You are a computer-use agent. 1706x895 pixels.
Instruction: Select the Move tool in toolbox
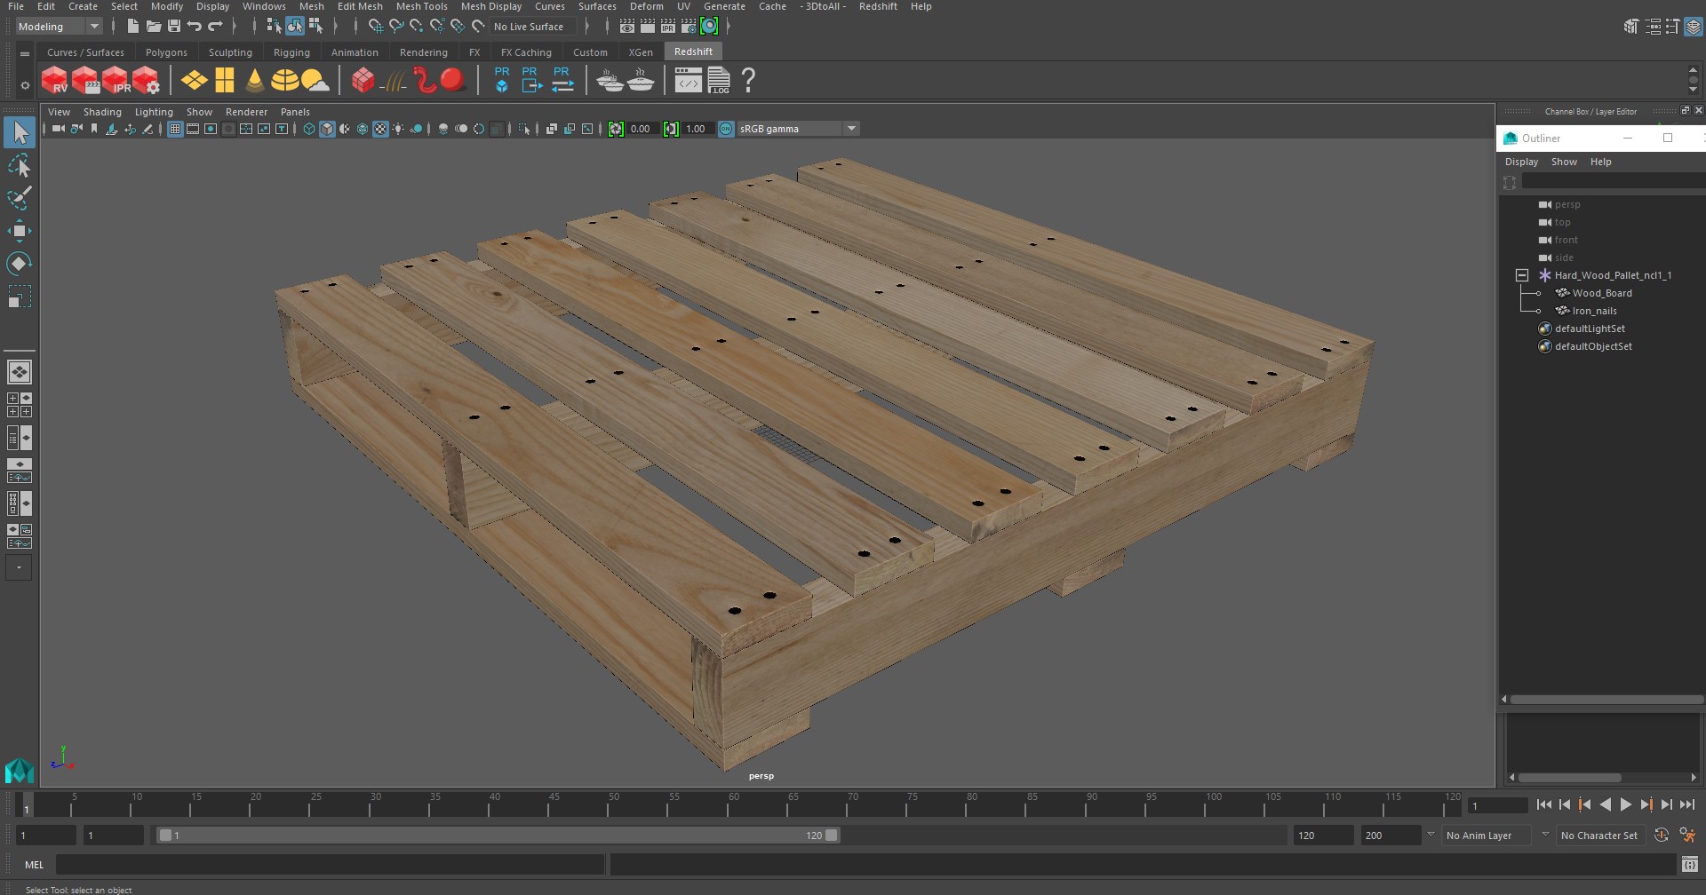click(19, 231)
